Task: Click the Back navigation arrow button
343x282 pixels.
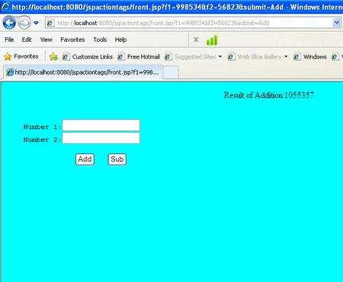Action: pos(9,23)
